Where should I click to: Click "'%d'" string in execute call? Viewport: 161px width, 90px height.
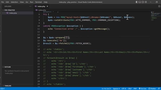click(61, 40)
